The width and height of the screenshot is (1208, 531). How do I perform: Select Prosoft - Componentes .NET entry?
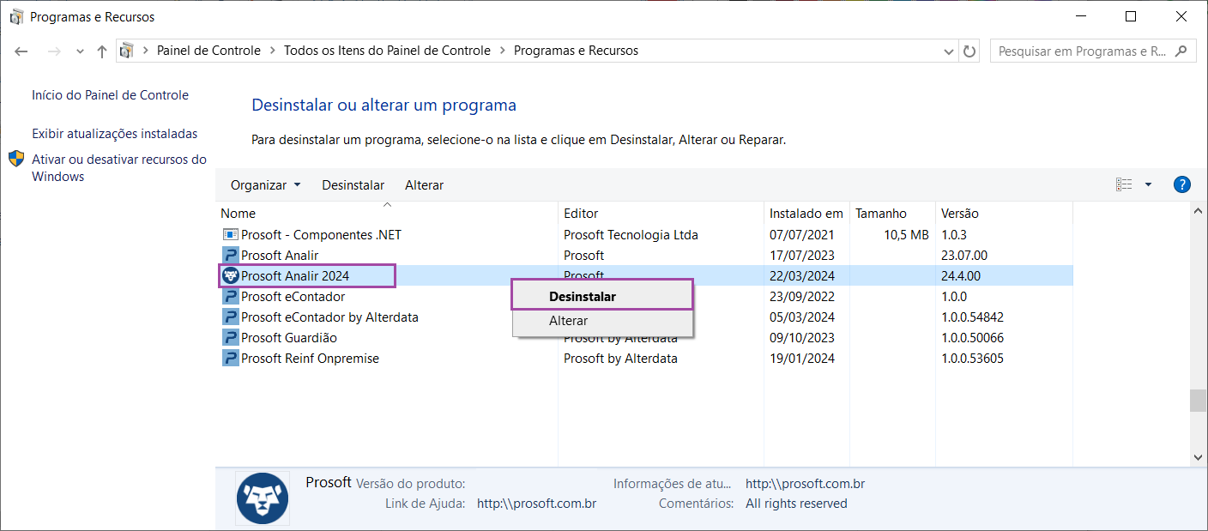321,235
